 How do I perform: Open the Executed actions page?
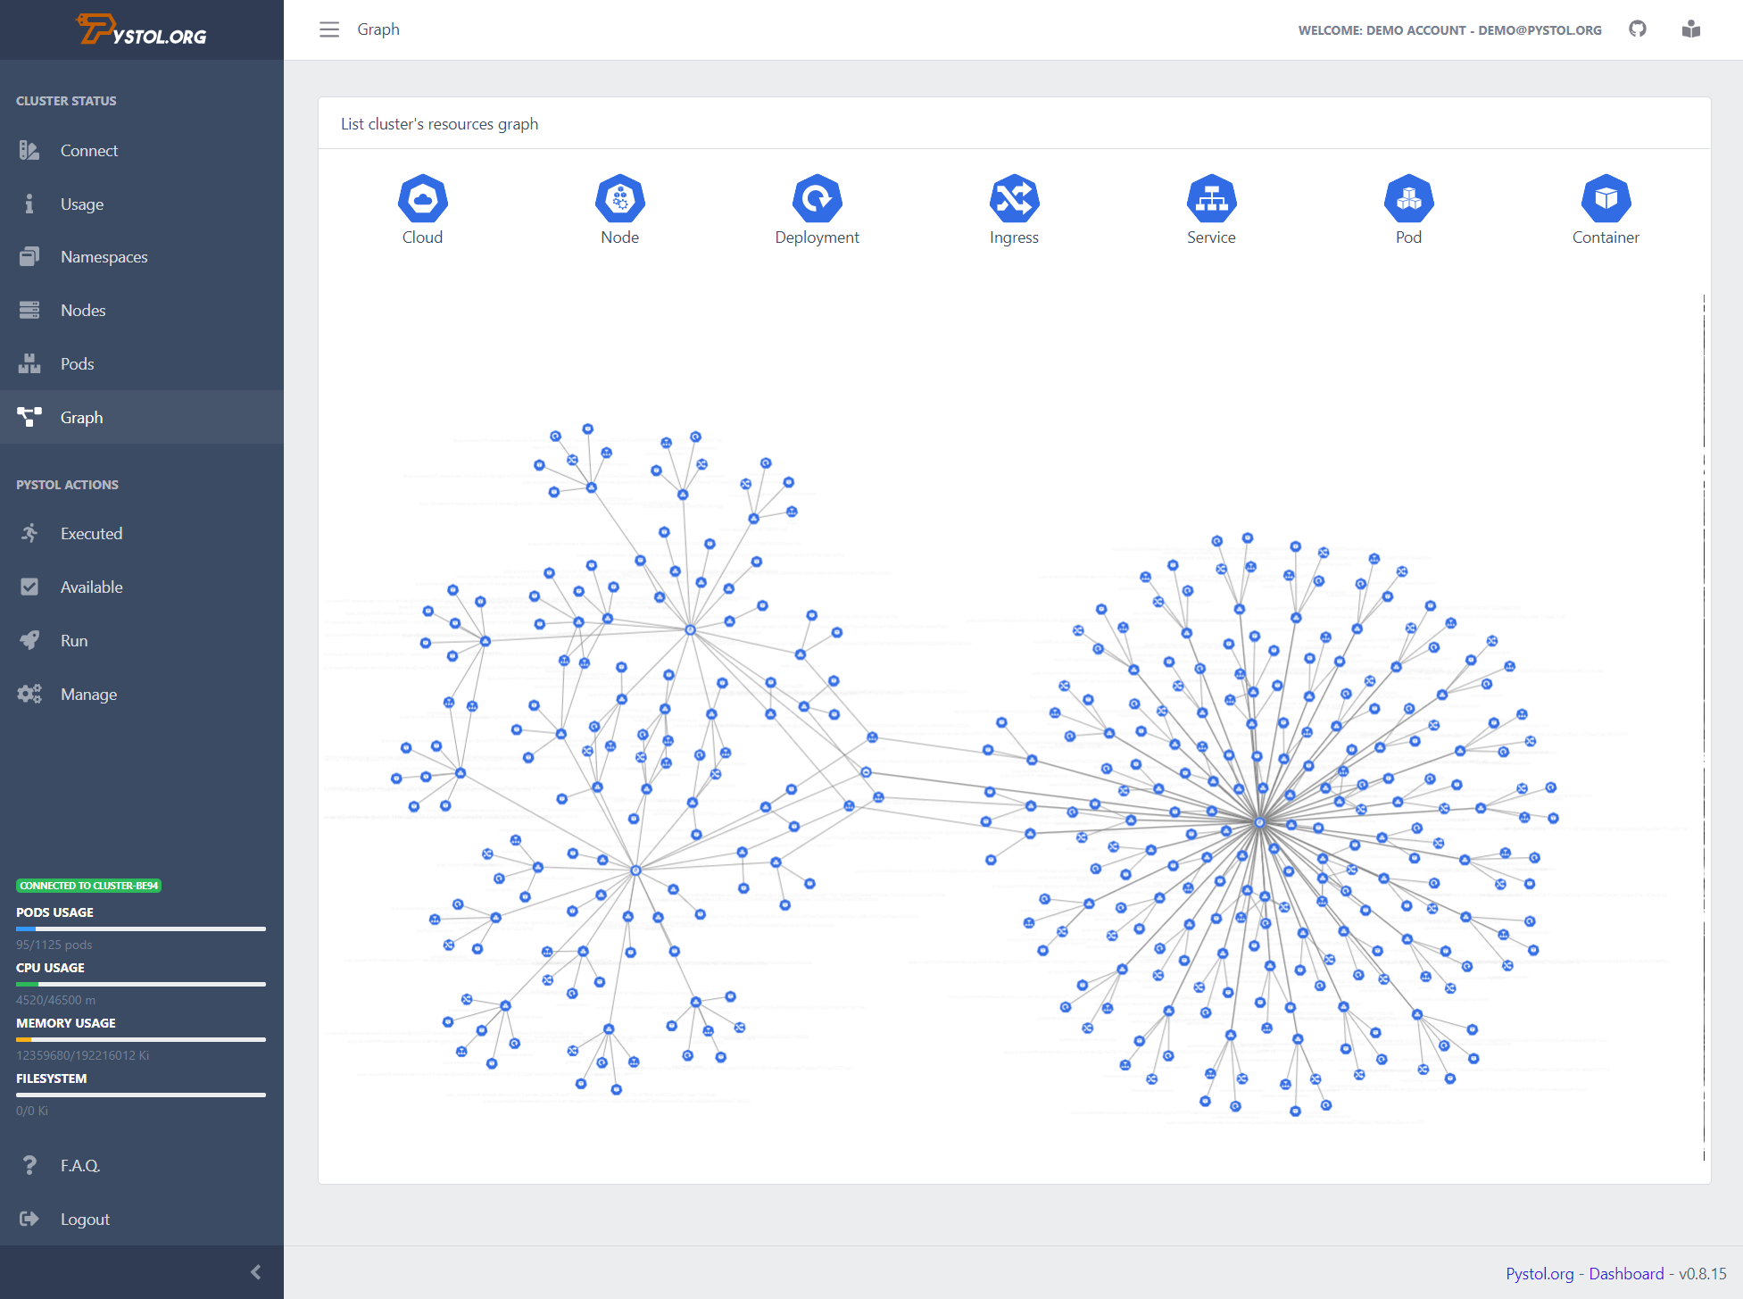click(x=91, y=534)
